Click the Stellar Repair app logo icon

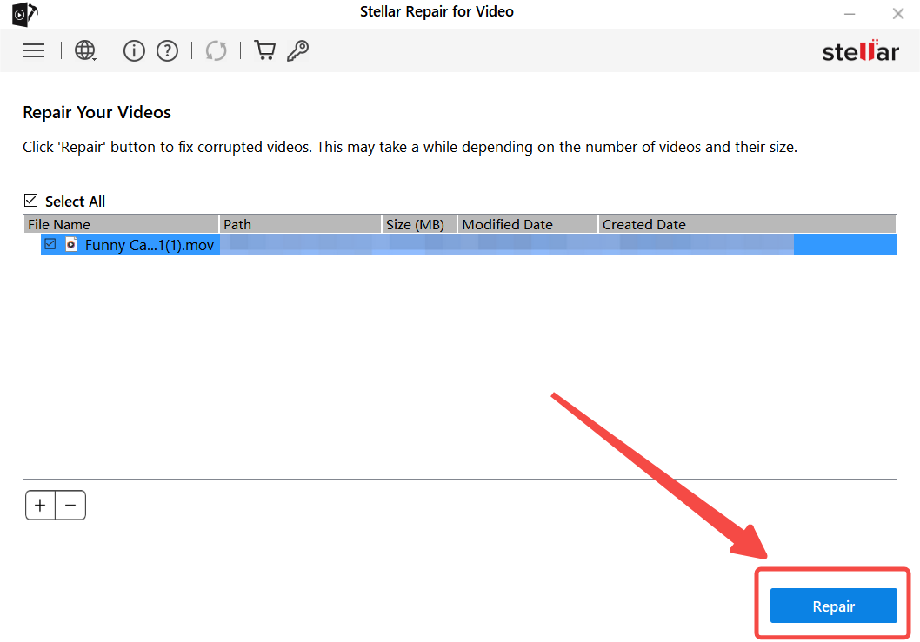pyautogui.click(x=24, y=14)
